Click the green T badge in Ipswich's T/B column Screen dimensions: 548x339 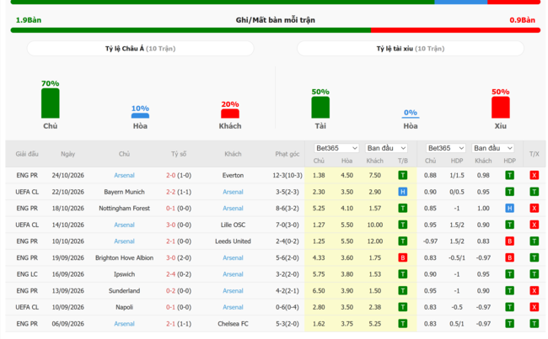[403, 274]
